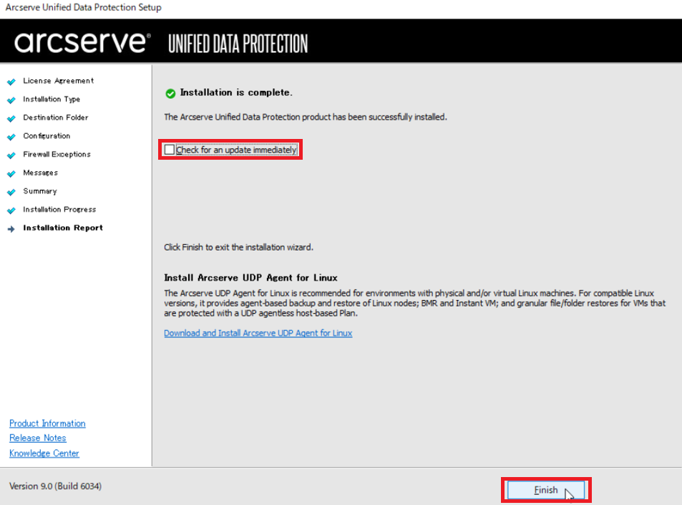Click the checkmark icon beside Destination Folder

point(11,118)
